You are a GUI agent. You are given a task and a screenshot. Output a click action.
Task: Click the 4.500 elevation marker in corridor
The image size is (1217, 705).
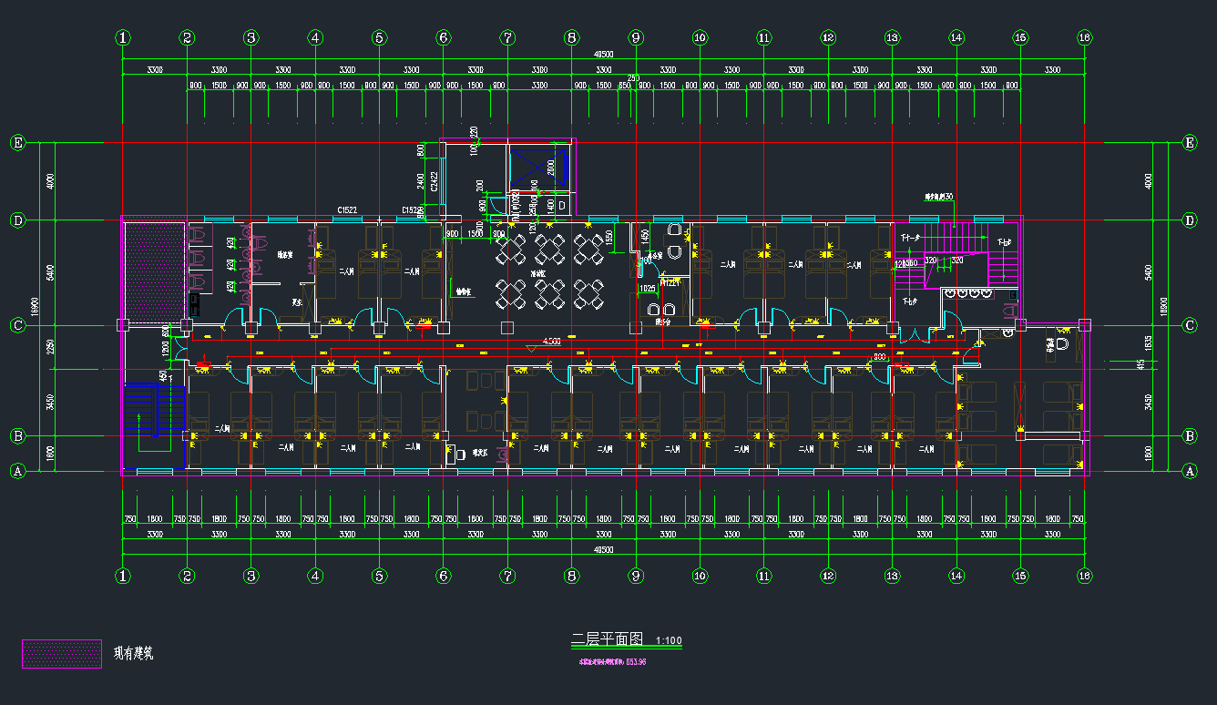pos(551,342)
